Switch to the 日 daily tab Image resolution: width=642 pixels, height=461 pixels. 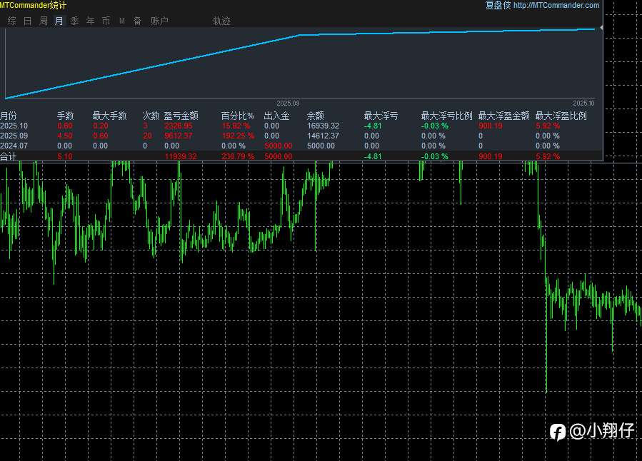coord(27,21)
